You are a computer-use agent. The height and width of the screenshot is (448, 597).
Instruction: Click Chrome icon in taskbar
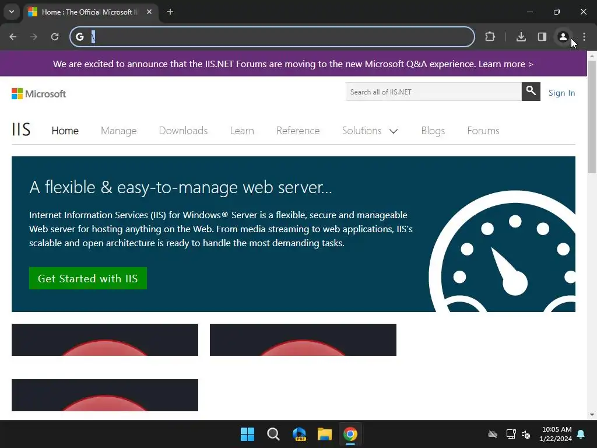coord(350,434)
